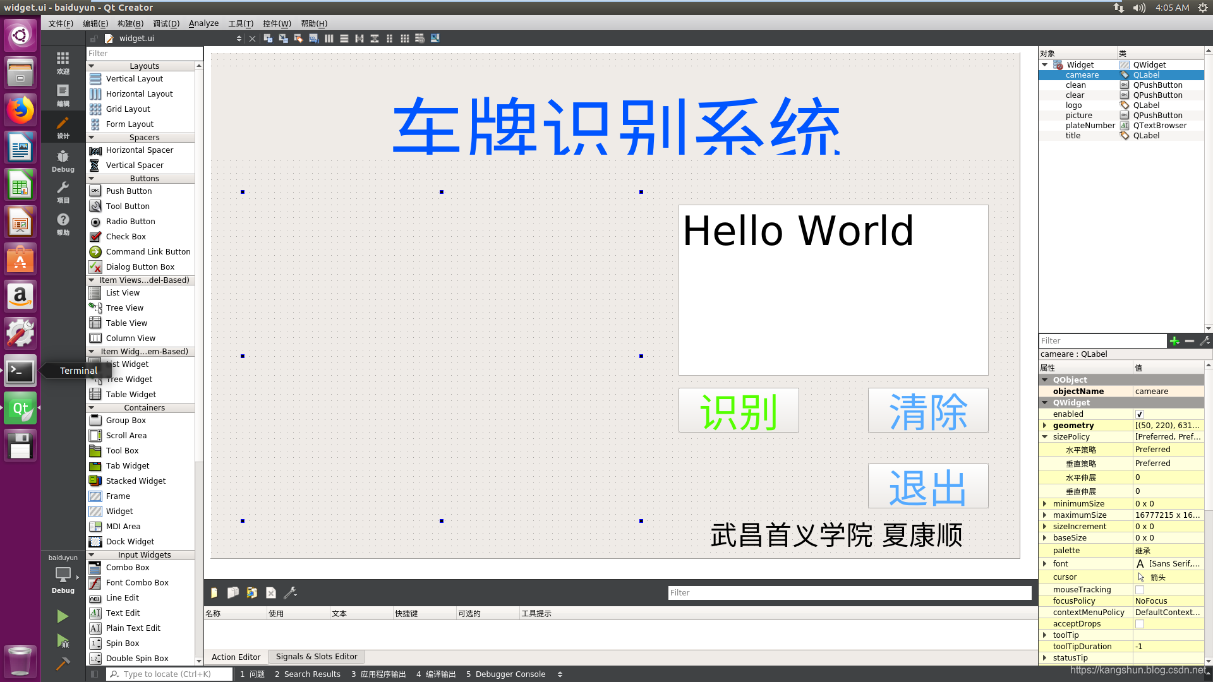1213x682 pixels.
Task: Open the baiduyun Debug kit selector
Action: click(x=63, y=574)
